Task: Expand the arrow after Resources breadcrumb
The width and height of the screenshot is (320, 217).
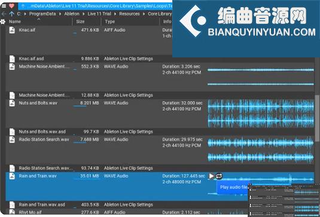Action: point(144,14)
